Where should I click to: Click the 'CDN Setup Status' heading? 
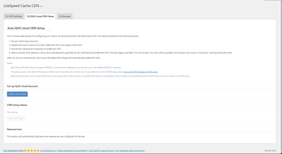(17, 105)
